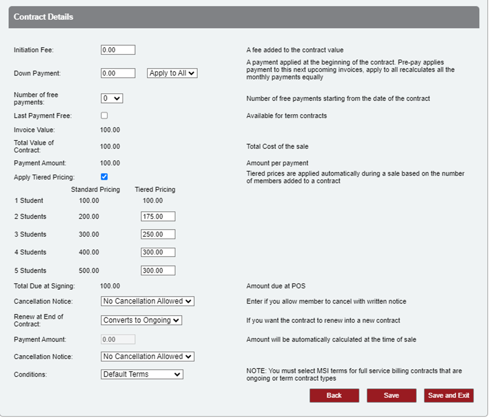The width and height of the screenshot is (496, 418).
Task: Open the Apply to All dropdown
Action: tap(172, 73)
